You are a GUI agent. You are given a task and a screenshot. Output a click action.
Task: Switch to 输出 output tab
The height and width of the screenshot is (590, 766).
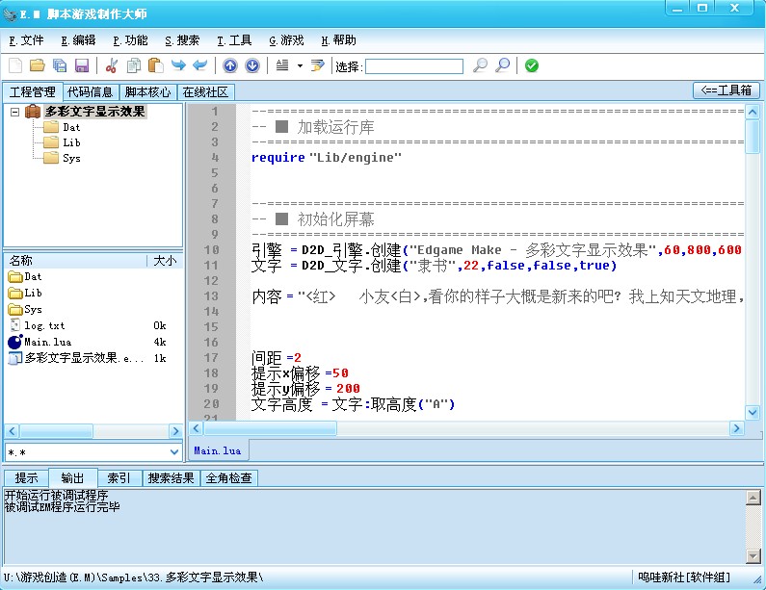(72, 477)
